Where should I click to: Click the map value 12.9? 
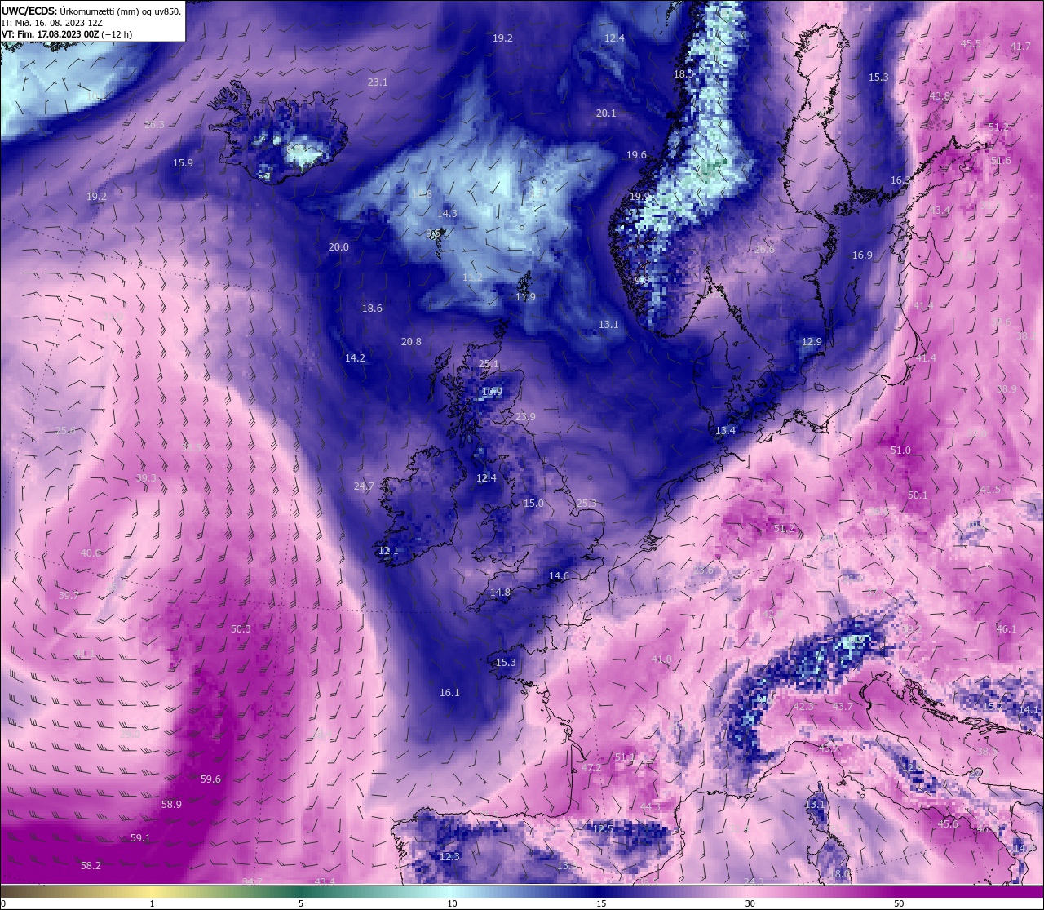click(812, 342)
